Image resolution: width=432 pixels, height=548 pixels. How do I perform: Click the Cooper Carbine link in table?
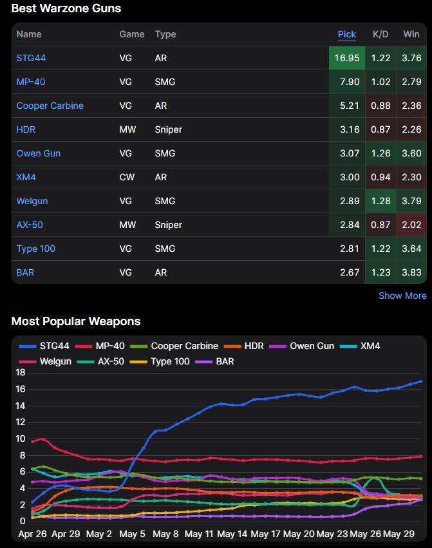tap(50, 106)
